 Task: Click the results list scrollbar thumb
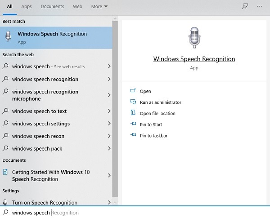(115, 109)
